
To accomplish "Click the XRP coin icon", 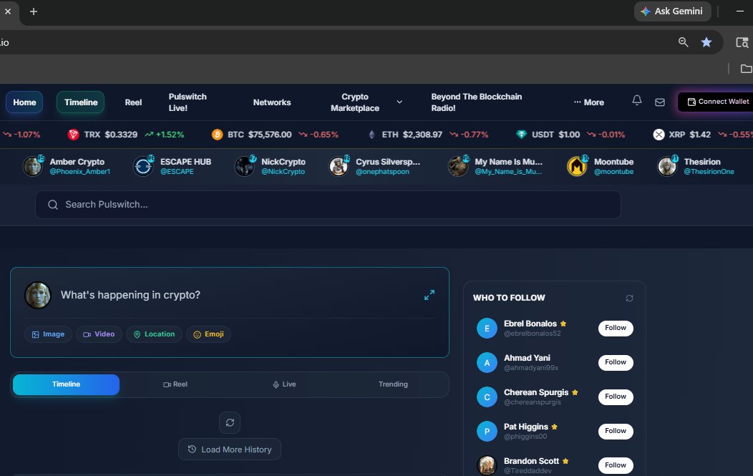I will tap(659, 135).
